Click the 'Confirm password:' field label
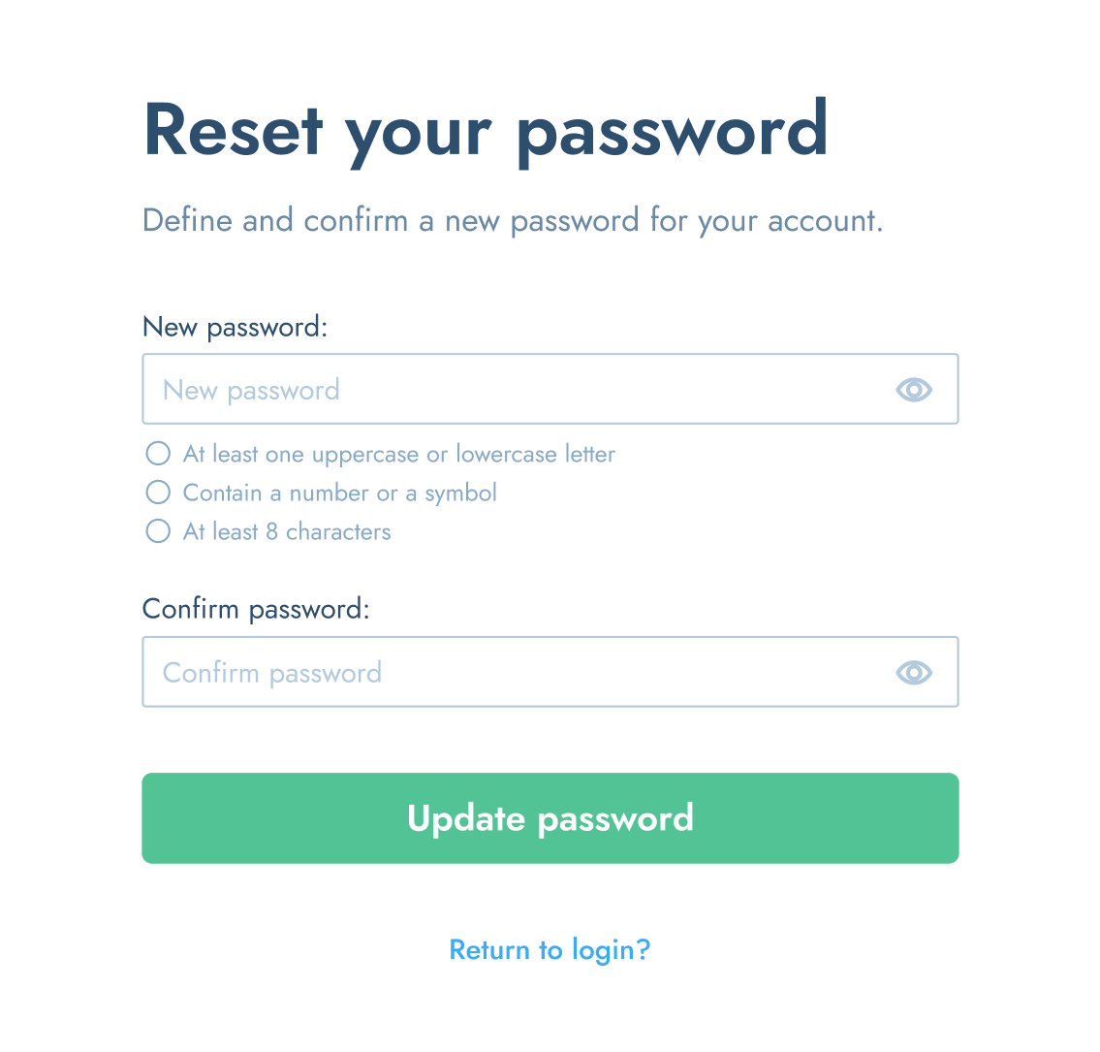Screen dimensions: 1100x1052 click(x=256, y=609)
